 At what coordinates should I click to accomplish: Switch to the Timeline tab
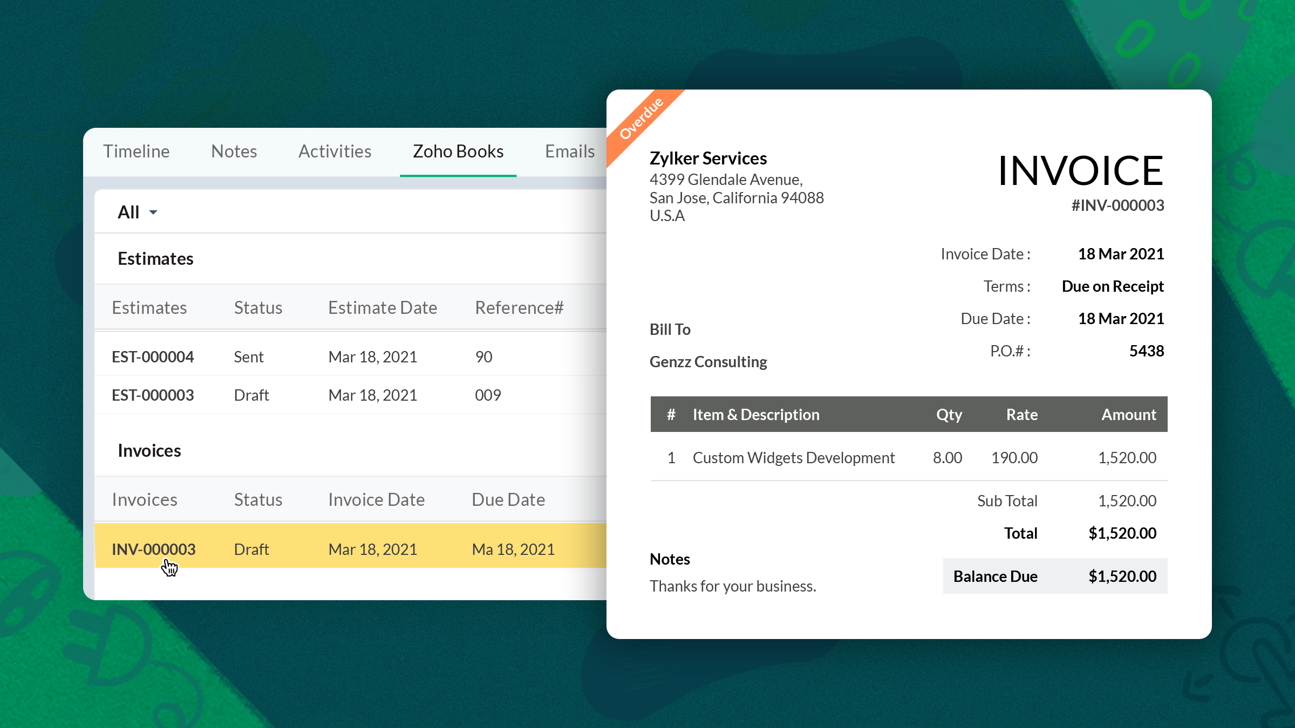coord(136,151)
